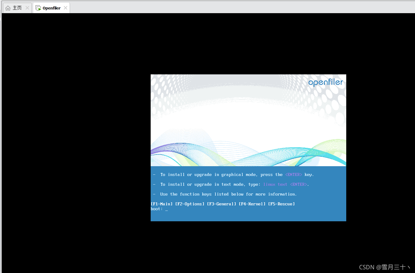Viewport: 415px width, 273px height.
Task: Click the [F5-Rescue] function key label
Action: coord(281,204)
